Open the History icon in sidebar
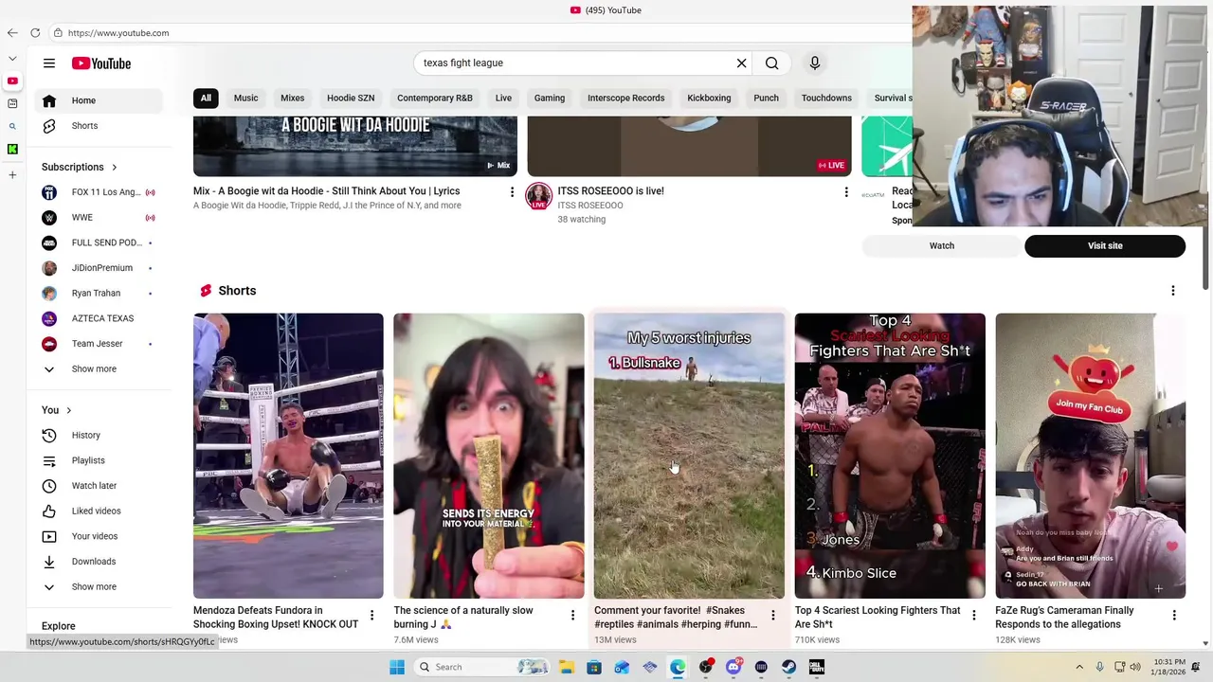1213x682 pixels. (x=49, y=436)
